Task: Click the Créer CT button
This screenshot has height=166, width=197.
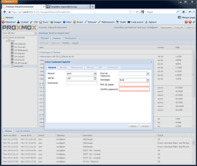Action: click(190, 27)
